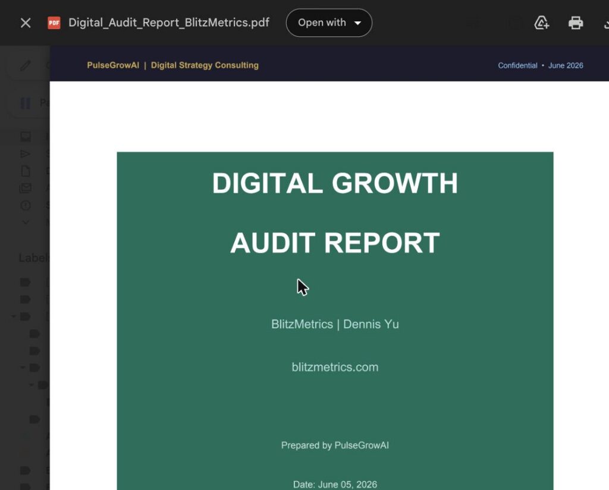The width and height of the screenshot is (609, 490).
Task: Click 'BlitzMetrics | Dennis Yu' text
Action: pyautogui.click(x=335, y=324)
